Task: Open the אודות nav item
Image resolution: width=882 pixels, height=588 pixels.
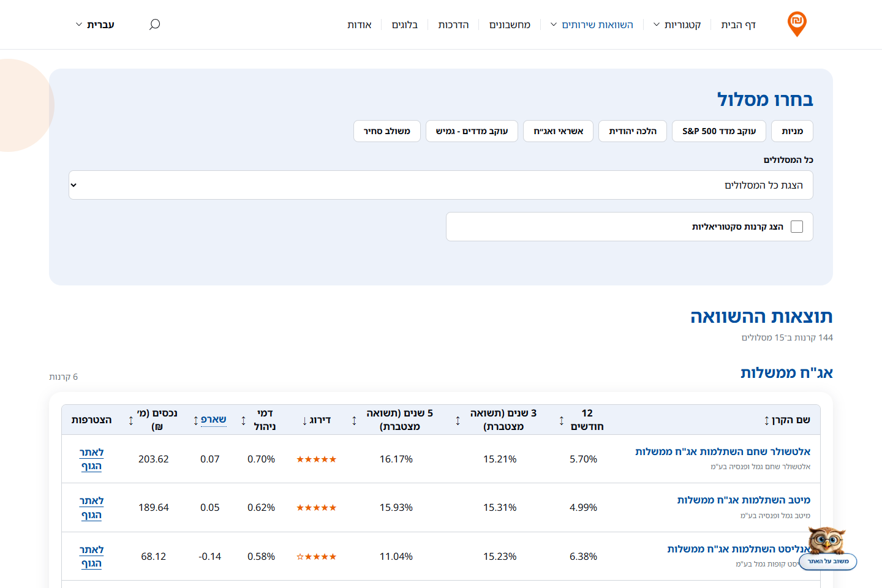Action: point(360,24)
